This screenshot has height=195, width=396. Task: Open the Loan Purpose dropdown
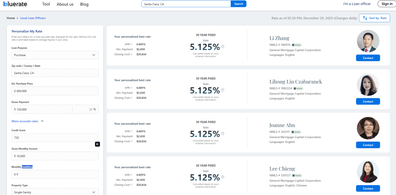coord(55,55)
